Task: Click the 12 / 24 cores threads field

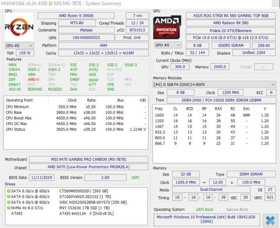Action: (137, 23)
